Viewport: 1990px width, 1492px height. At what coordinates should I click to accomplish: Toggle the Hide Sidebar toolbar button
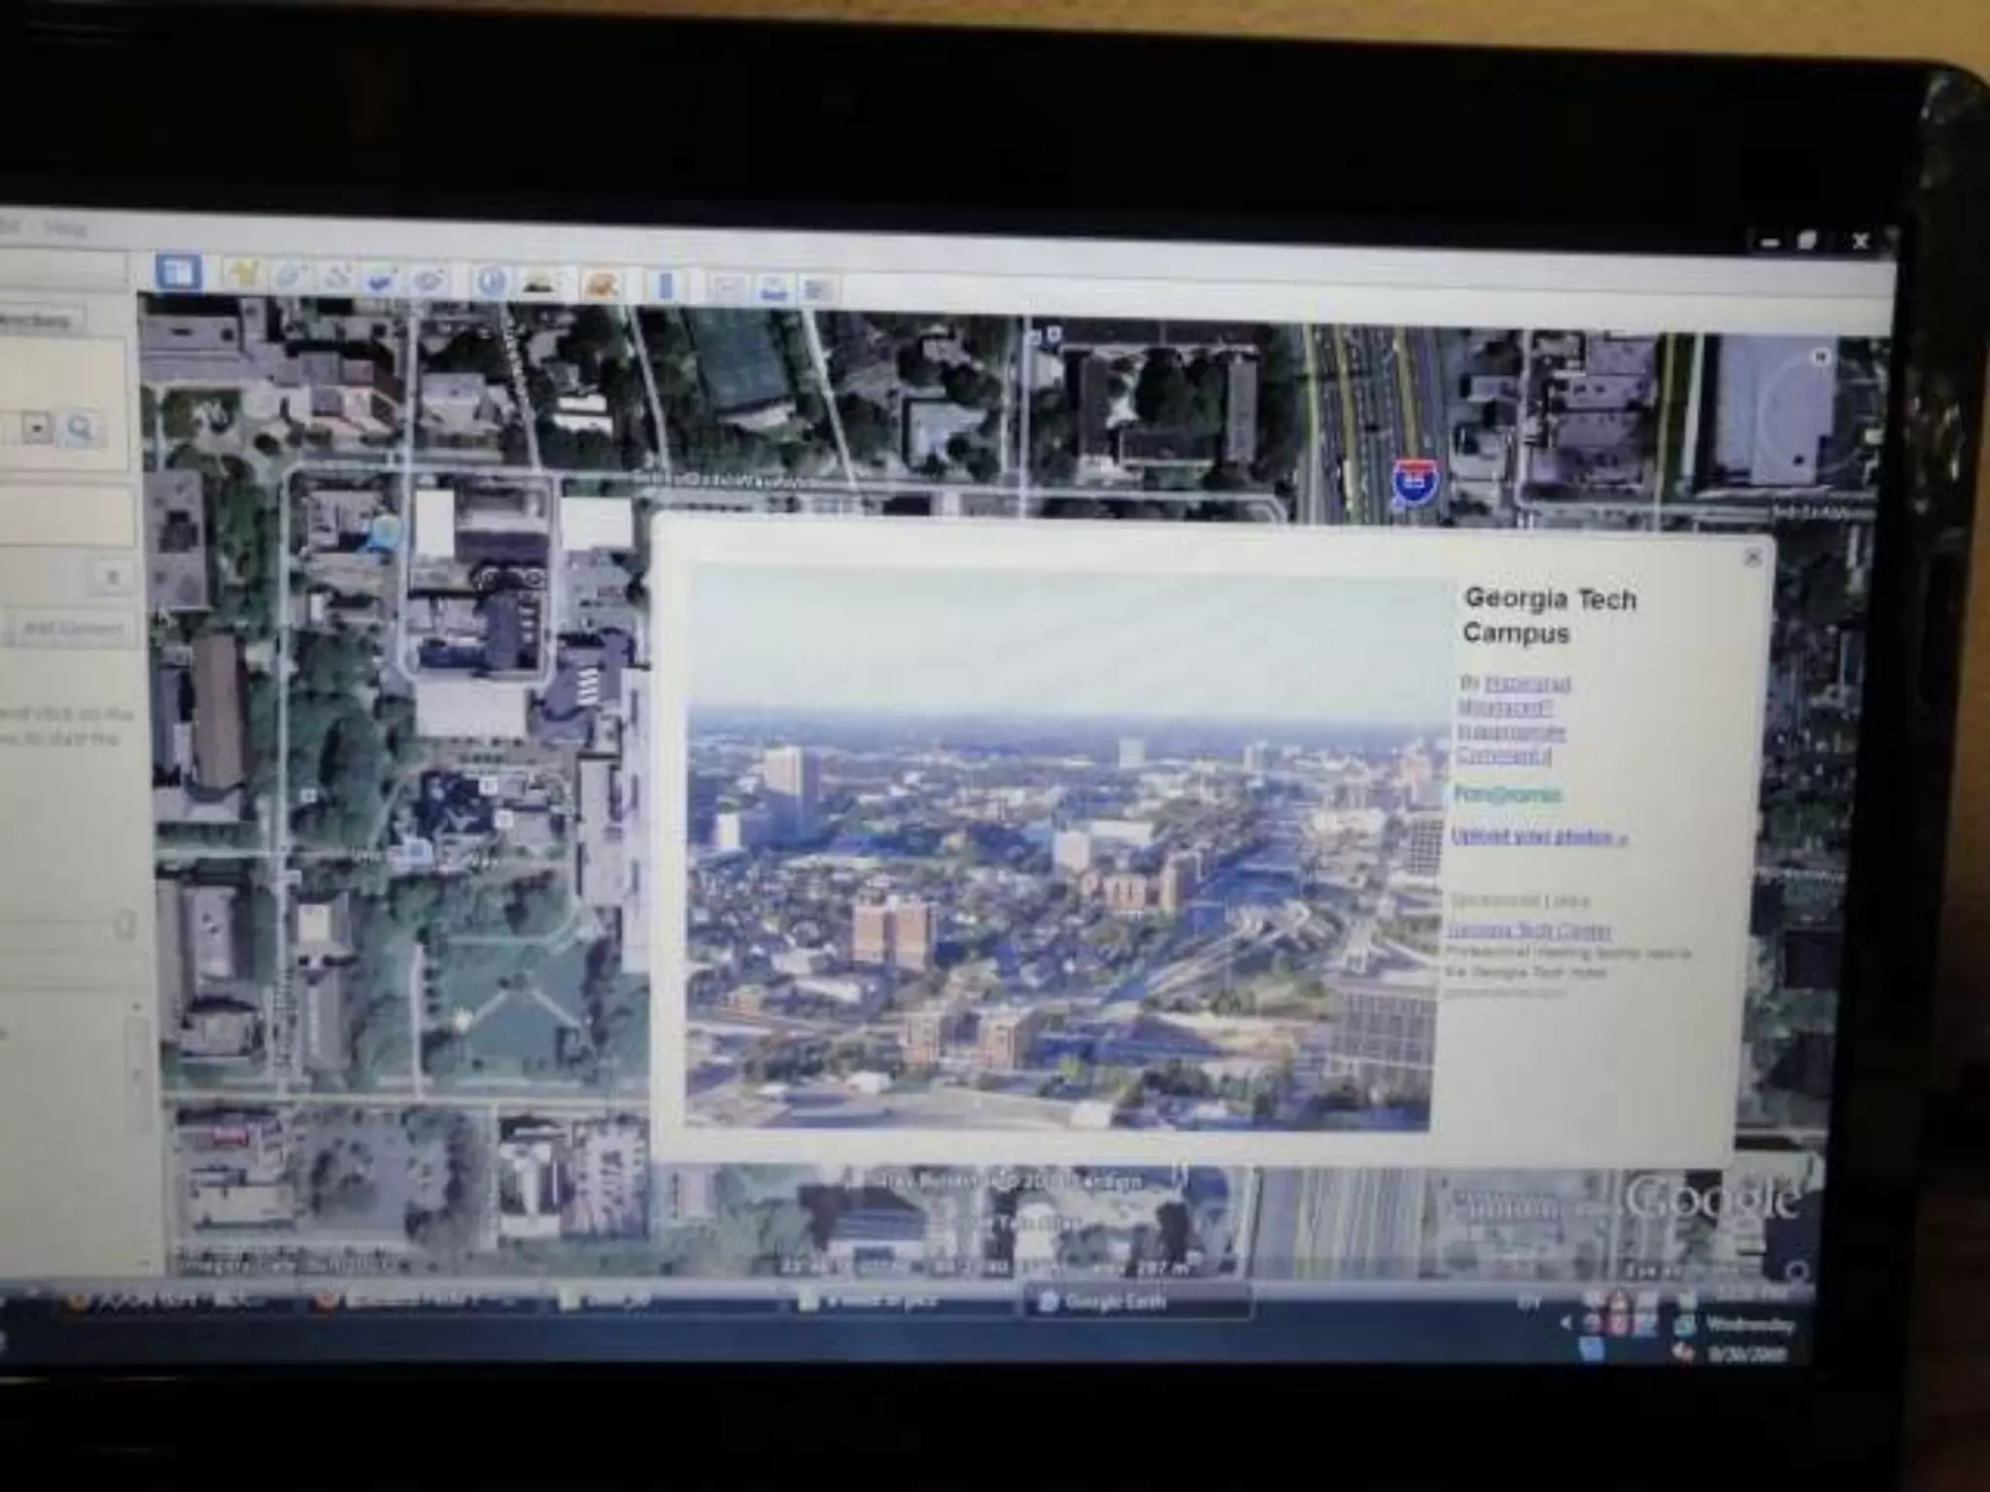(x=177, y=273)
